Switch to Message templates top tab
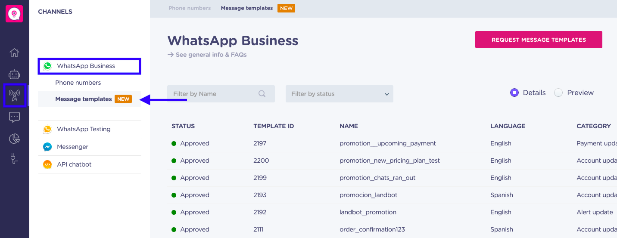Screen dimensions: 617x238 pos(246,8)
